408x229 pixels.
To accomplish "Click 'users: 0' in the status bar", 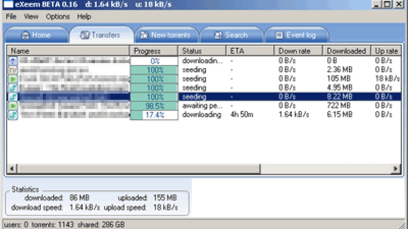I will tap(16, 225).
